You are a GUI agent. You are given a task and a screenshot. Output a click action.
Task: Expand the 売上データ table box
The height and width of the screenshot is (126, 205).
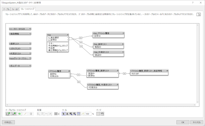[x=30, y=65]
